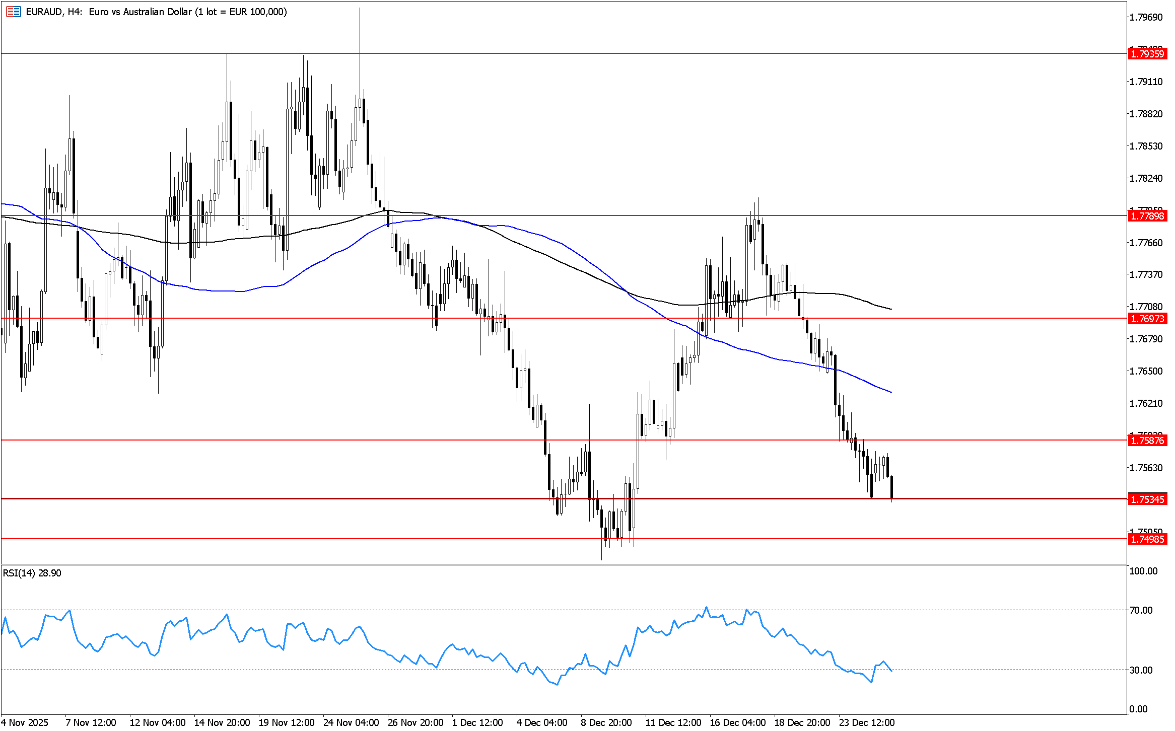Select the 1.79359 red price level label
The height and width of the screenshot is (731, 1175).
[x=1147, y=54]
